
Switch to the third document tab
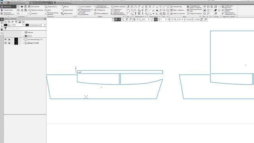[64, 3]
